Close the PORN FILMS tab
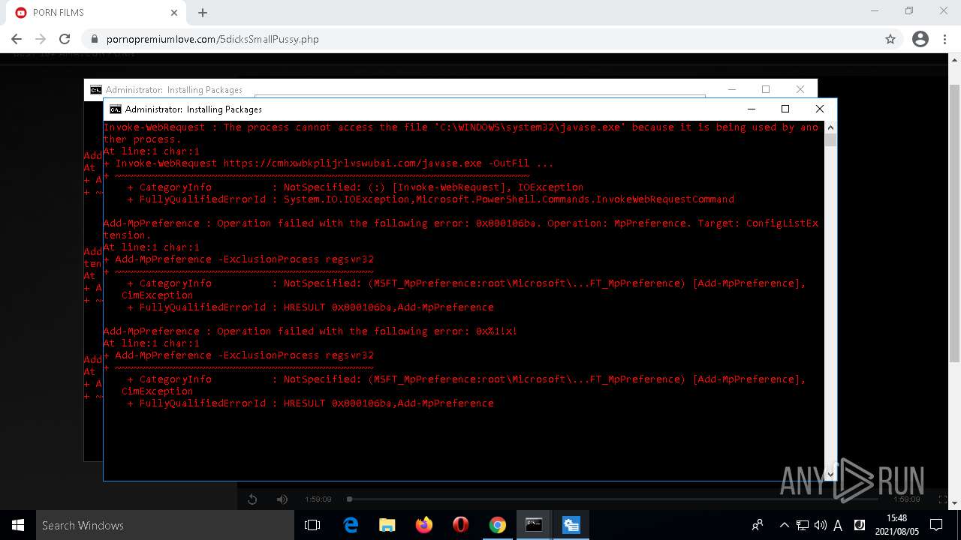961x540 pixels. tap(174, 13)
